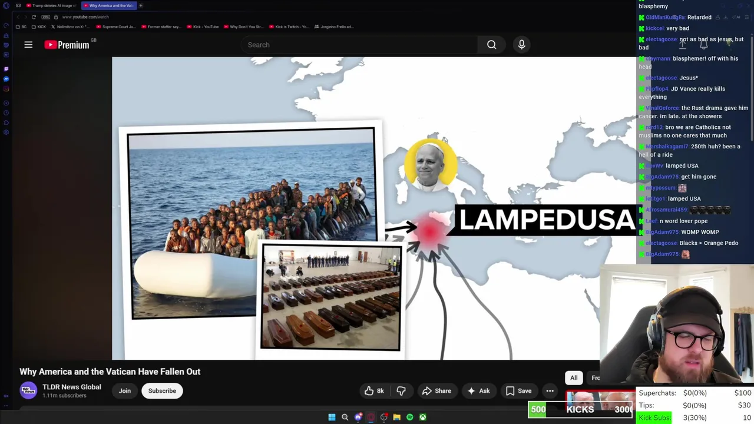Dislike the video with thumbs down
Viewport: 754px width, 424px height.
[401, 391]
